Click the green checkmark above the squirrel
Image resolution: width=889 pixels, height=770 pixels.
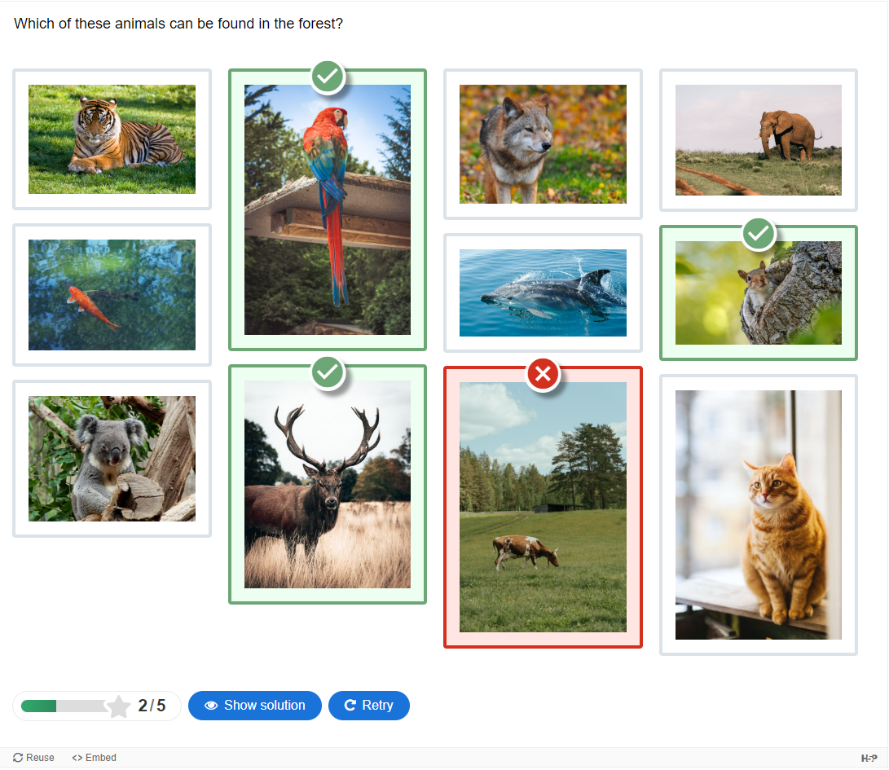pos(759,234)
